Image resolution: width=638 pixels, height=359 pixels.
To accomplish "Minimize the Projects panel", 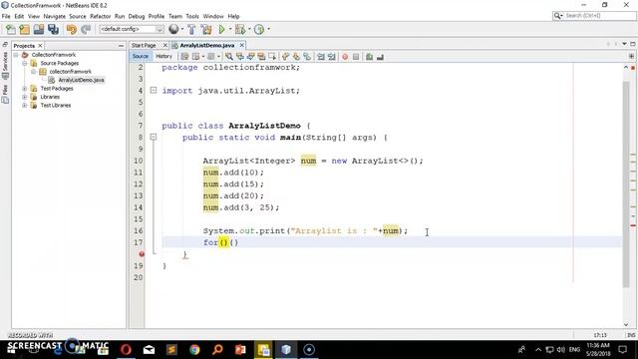I will (121, 46).
